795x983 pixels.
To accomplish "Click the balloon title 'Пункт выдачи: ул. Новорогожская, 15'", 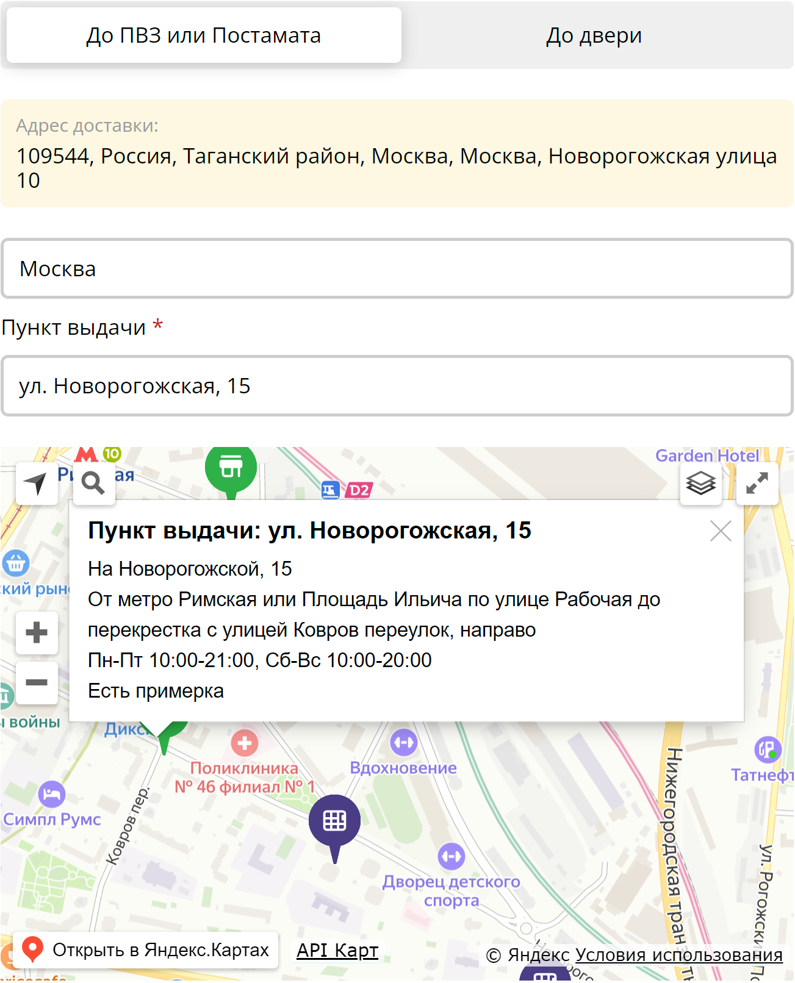I will 310,531.
